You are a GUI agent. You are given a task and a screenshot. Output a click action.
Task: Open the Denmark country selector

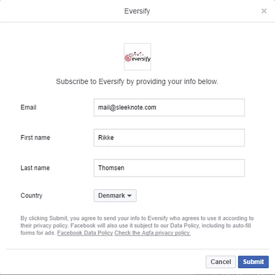click(115, 195)
